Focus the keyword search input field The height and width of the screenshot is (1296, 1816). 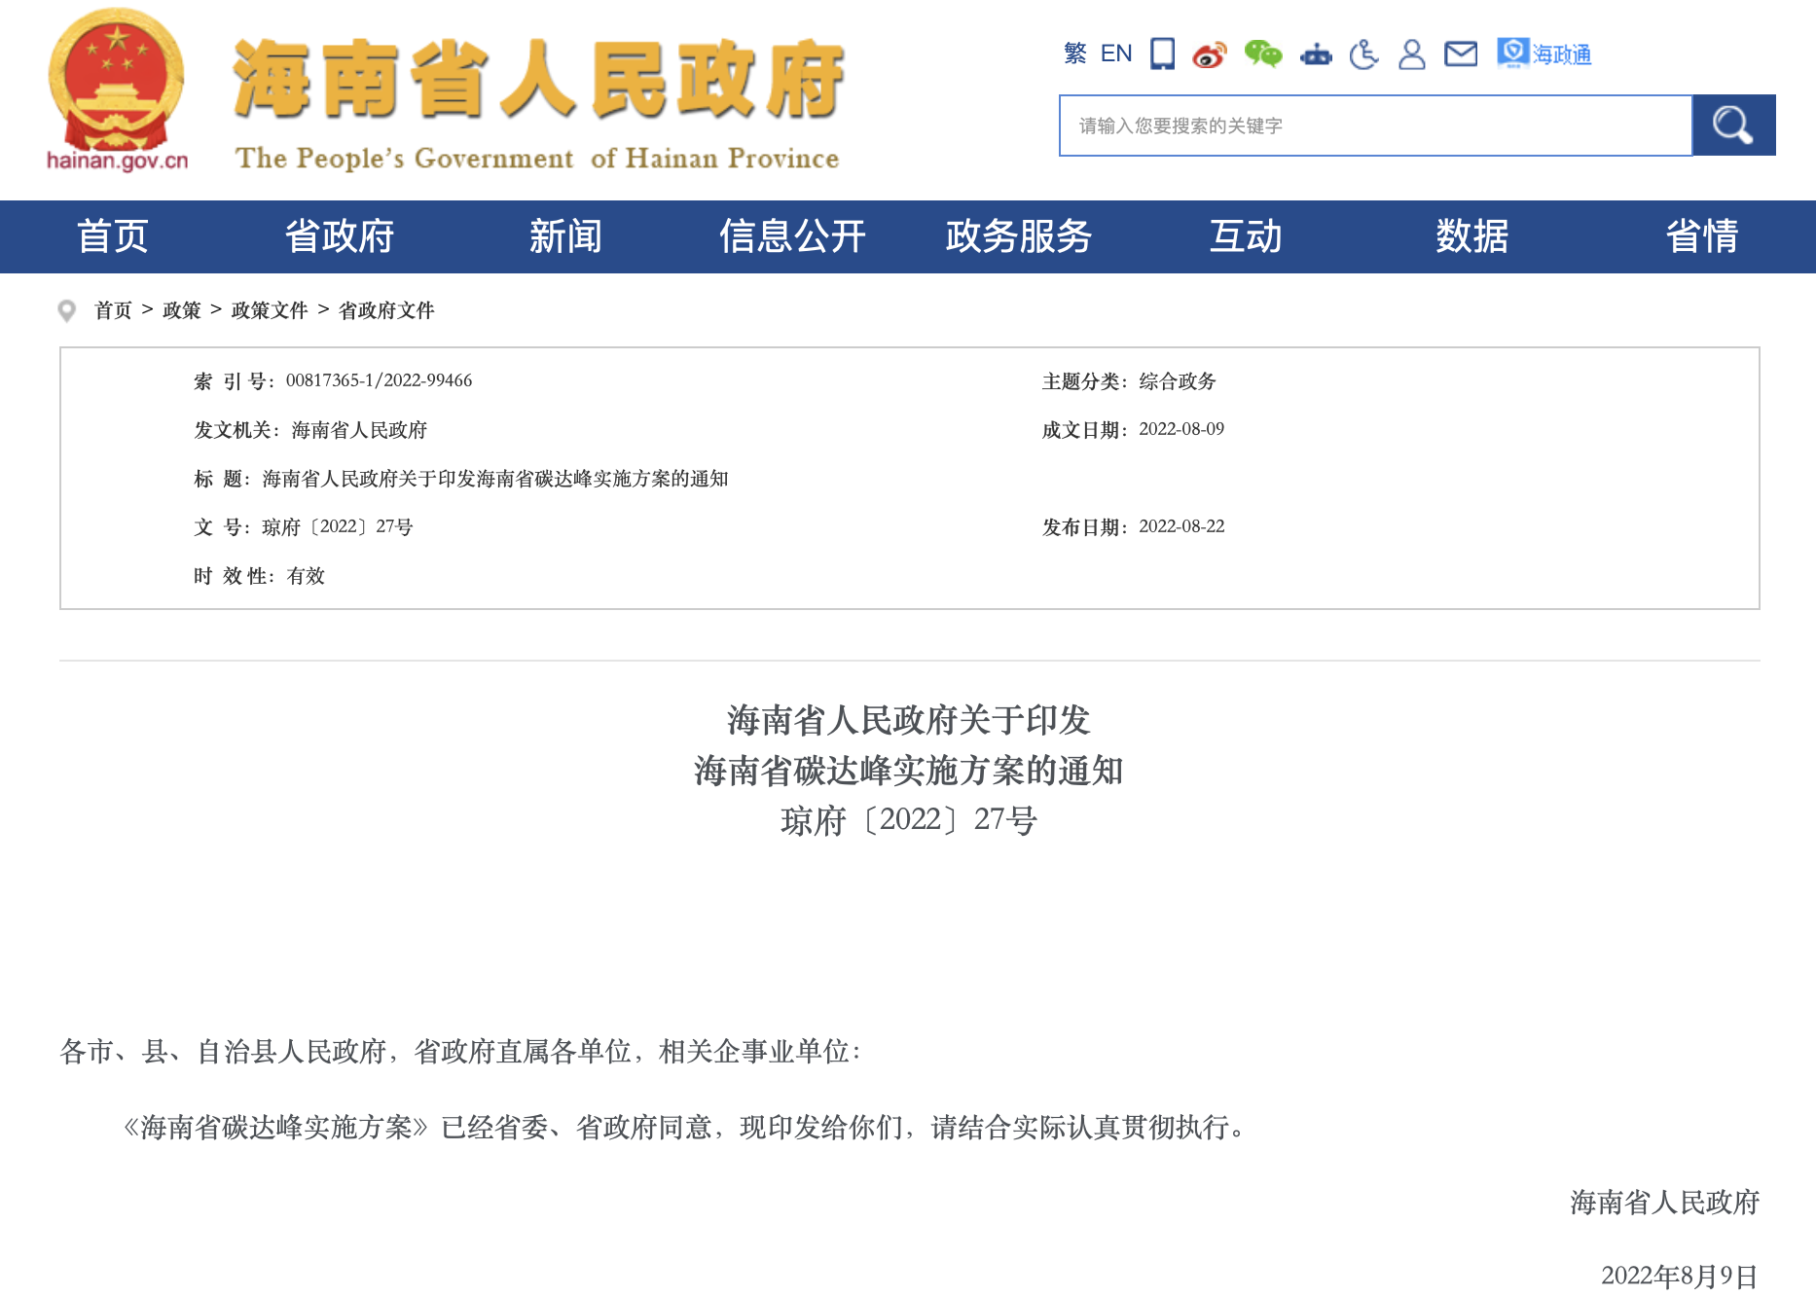(1375, 126)
